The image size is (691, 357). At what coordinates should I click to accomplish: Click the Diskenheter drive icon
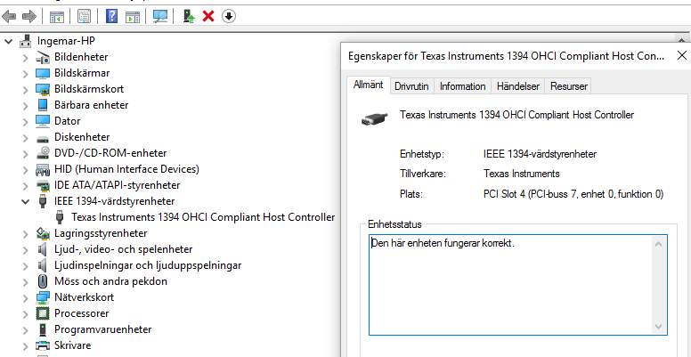click(x=43, y=138)
